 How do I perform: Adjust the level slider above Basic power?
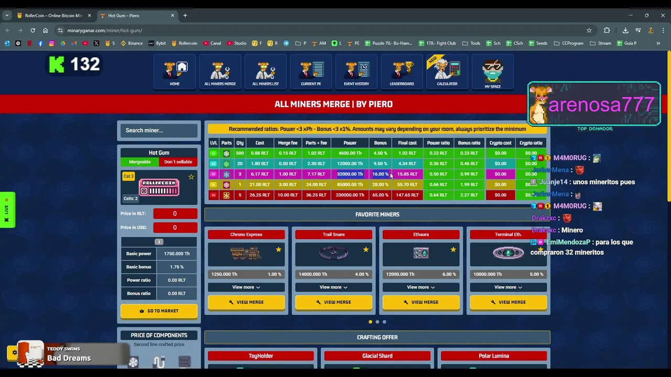click(159, 242)
